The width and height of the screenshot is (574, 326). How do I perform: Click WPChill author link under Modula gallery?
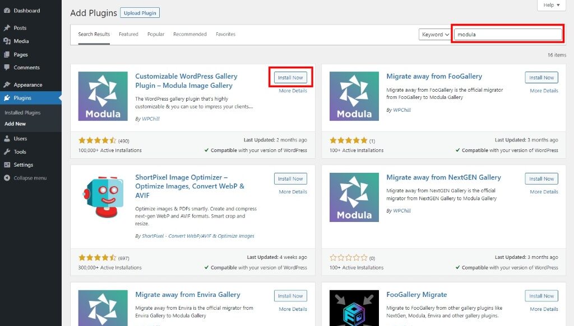pyautogui.click(x=151, y=119)
